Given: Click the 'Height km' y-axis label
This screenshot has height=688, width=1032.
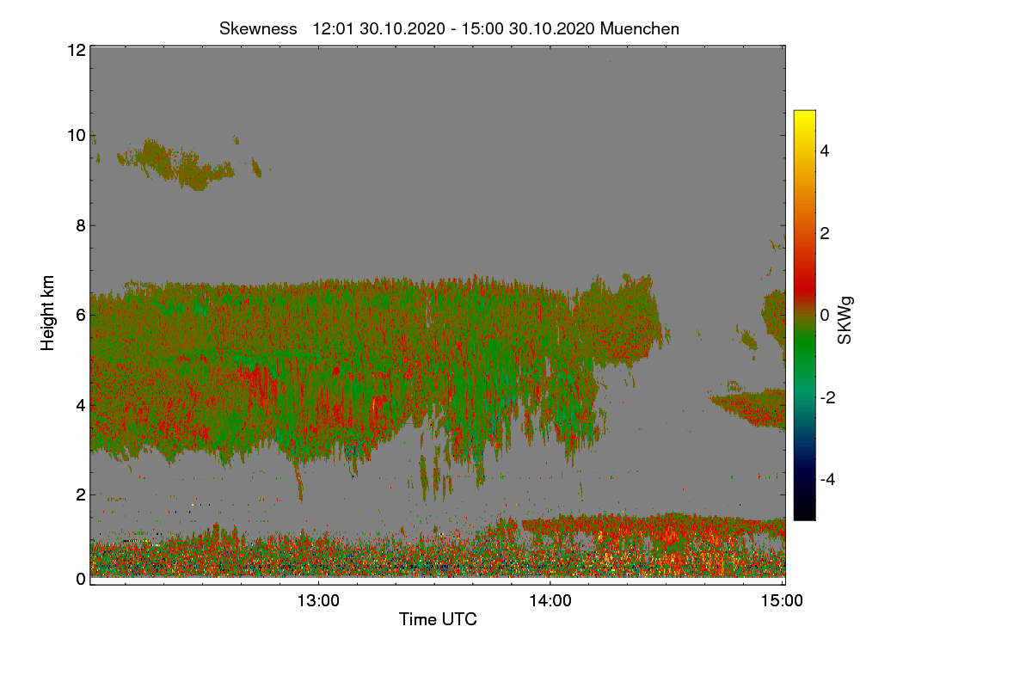Looking at the screenshot, I should [48, 313].
